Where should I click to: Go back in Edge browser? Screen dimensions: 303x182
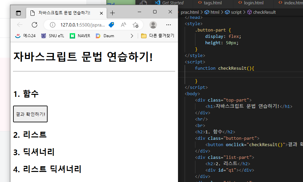(20, 25)
